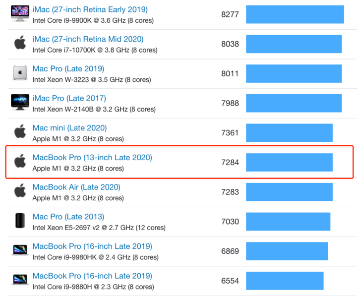This screenshot has width=357, height=296.
Task: Click the Apple logo beside MacBook Pro 13-inch
Action: pyautogui.click(x=20, y=161)
